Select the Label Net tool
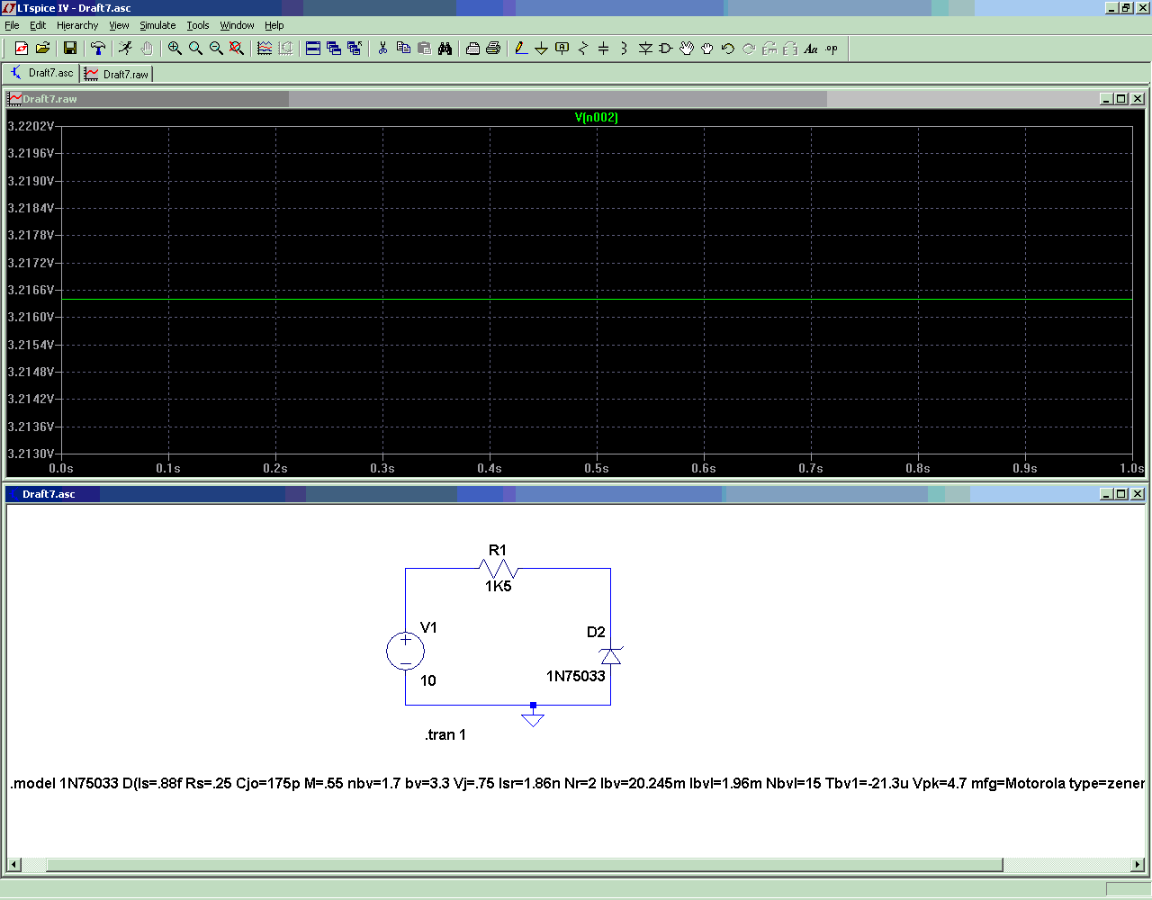Image resolution: width=1152 pixels, height=900 pixels. 562,49
